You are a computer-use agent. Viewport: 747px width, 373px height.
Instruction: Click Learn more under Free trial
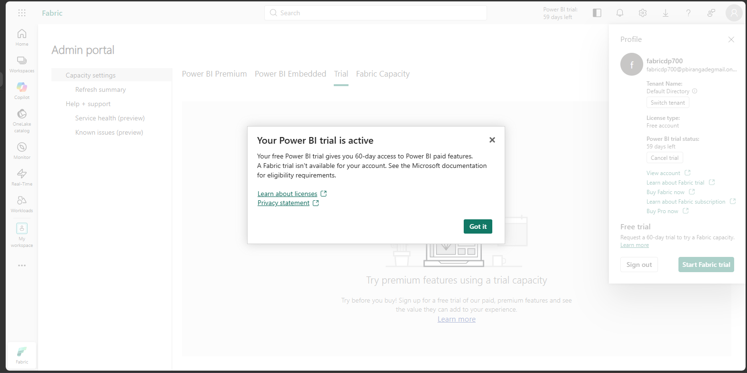(635, 245)
